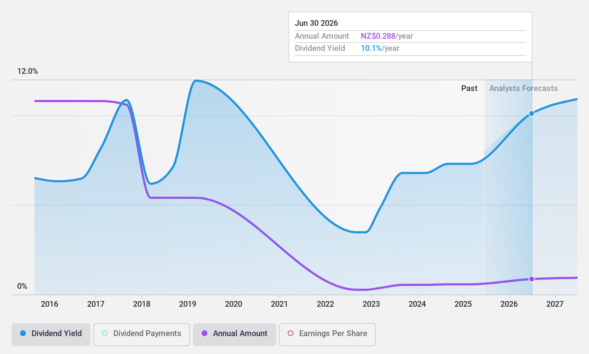
Task: Click the tooltip Annual Amount label
Action: point(322,36)
